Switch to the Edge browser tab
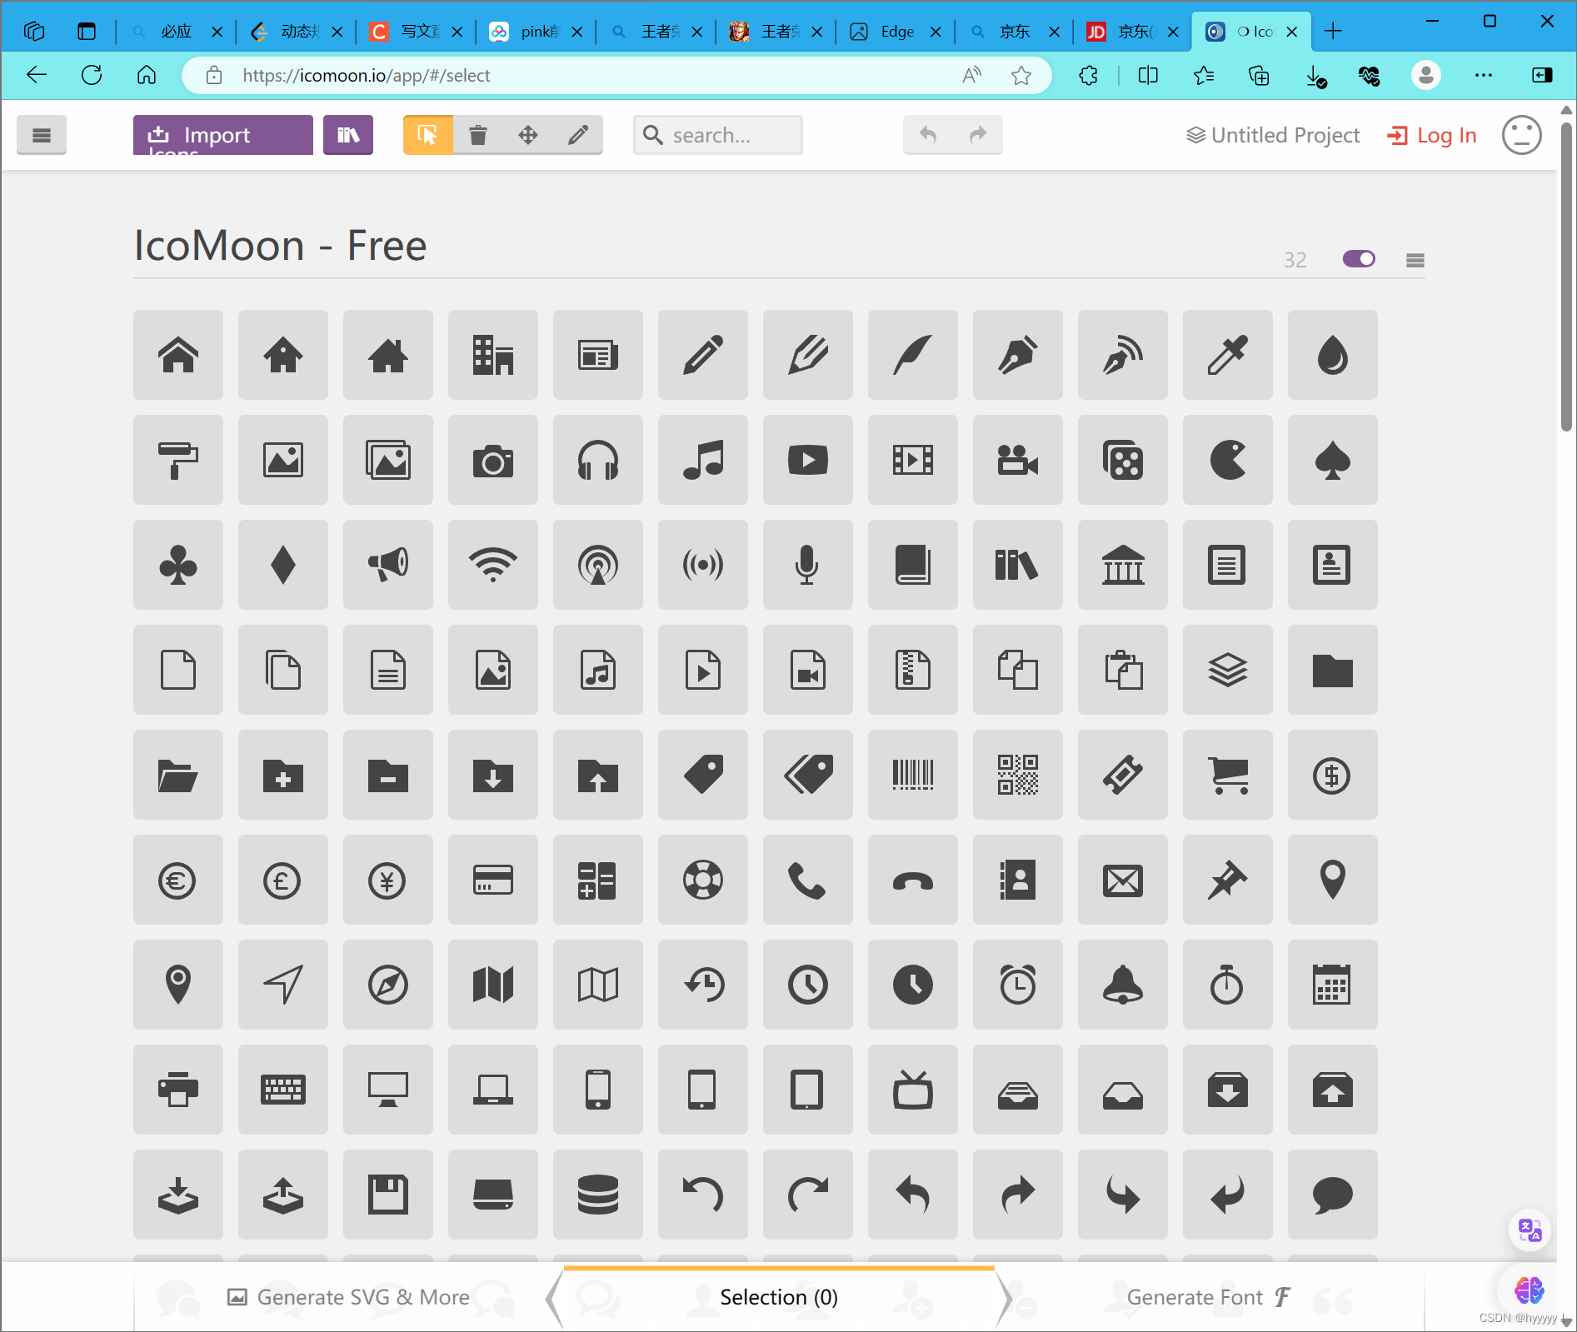 click(x=896, y=32)
